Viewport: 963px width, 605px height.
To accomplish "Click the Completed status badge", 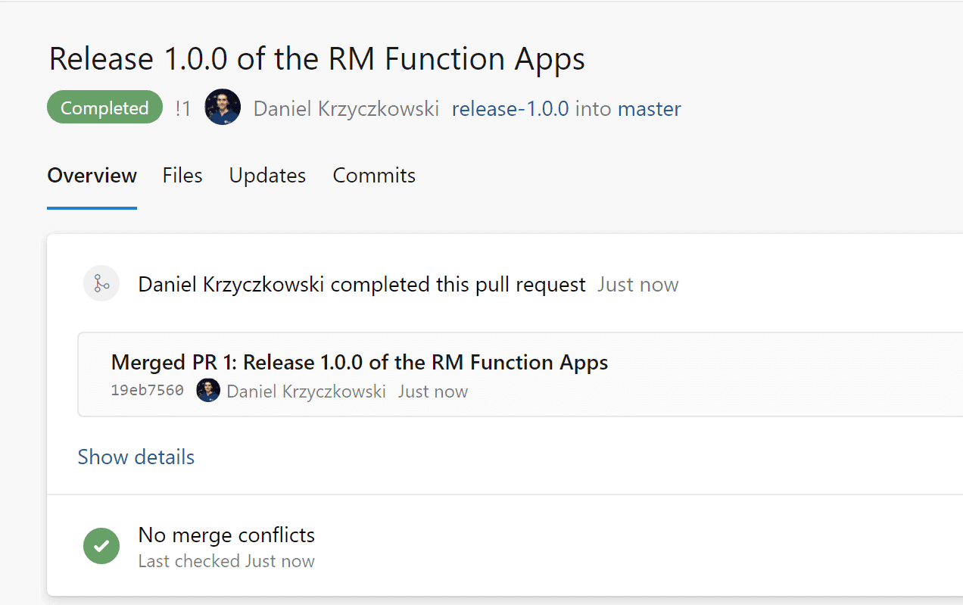I will 104,107.
